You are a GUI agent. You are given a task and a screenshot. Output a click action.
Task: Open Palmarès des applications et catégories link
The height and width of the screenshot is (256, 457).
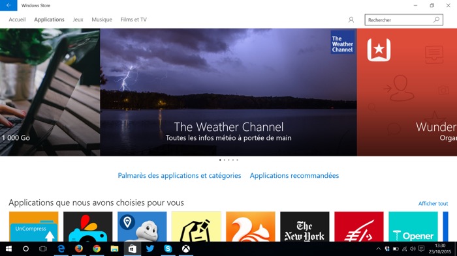[180, 176]
